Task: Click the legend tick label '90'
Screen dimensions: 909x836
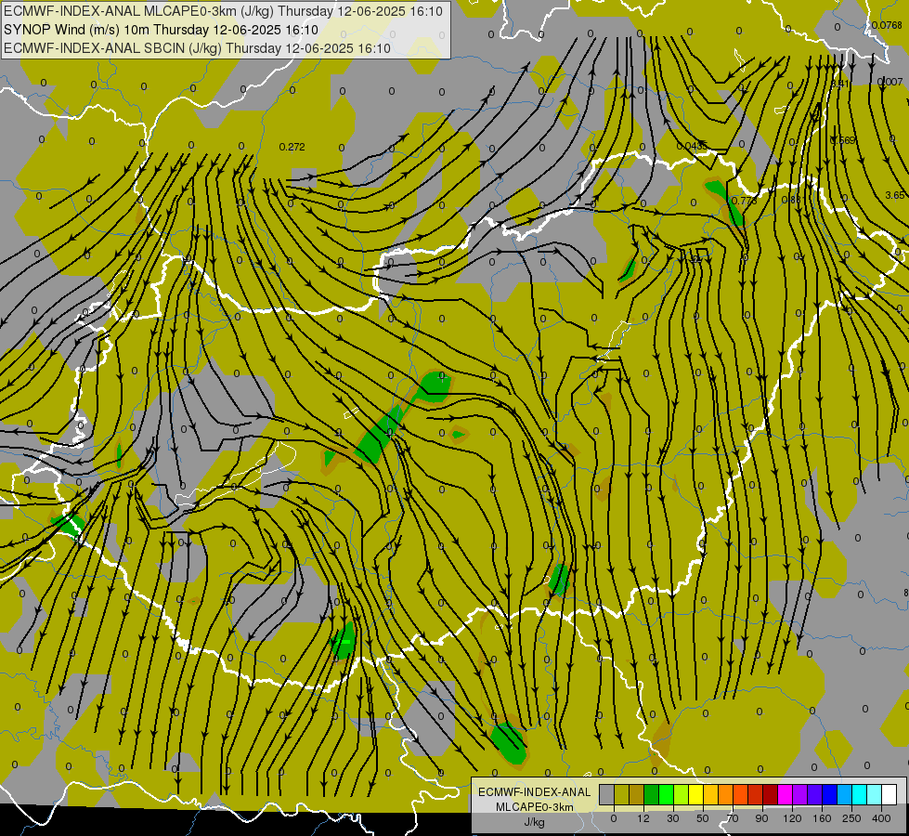Action: pyautogui.click(x=761, y=818)
